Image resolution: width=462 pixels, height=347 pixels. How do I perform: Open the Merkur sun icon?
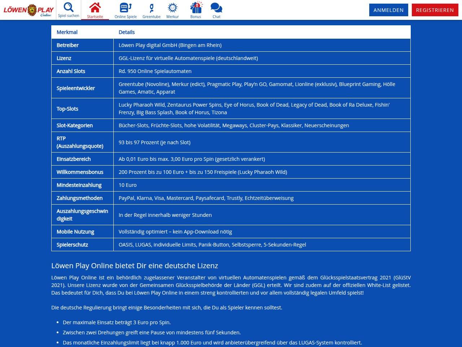click(x=173, y=7)
